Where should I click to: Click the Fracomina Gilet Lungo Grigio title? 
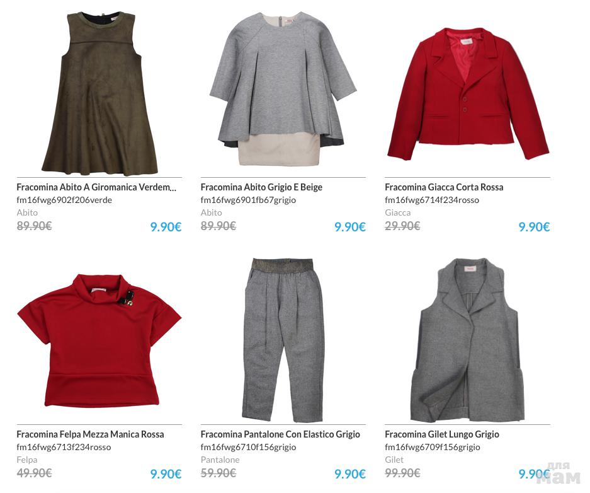click(442, 434)
